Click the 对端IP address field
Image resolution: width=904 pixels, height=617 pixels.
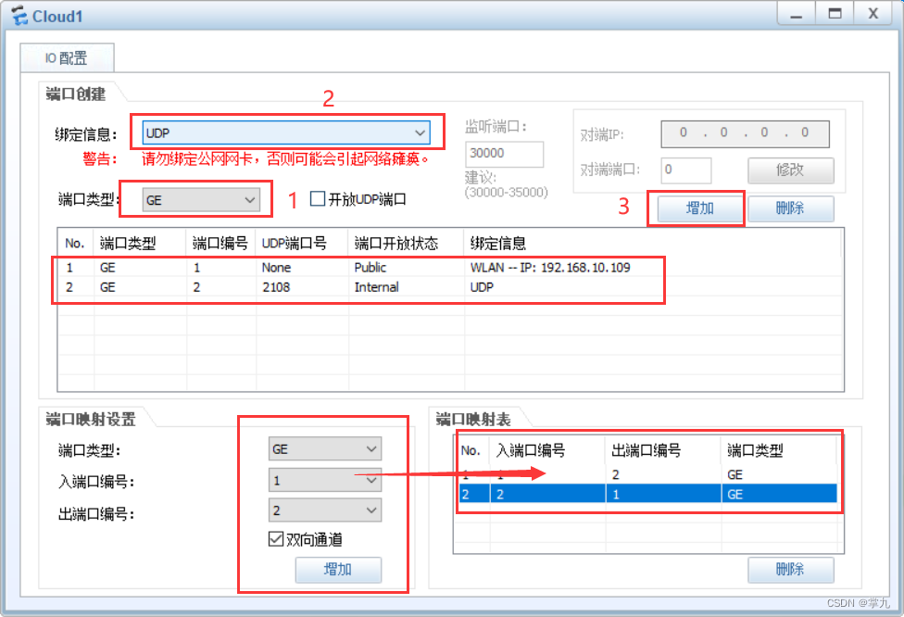pos(745,133)
